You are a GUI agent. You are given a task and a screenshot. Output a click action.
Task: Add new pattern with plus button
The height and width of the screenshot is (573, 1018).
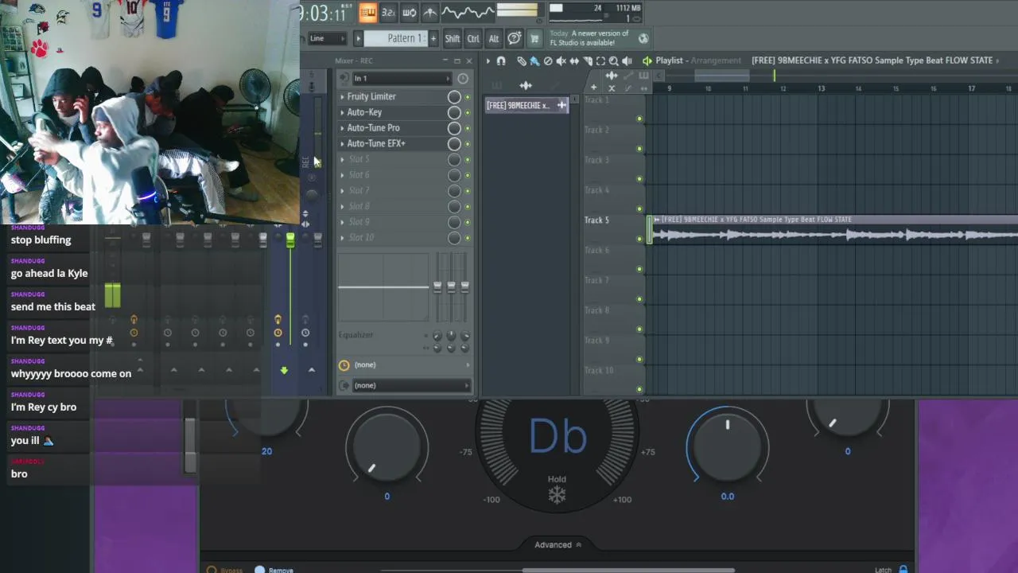[x=433, y=38]
